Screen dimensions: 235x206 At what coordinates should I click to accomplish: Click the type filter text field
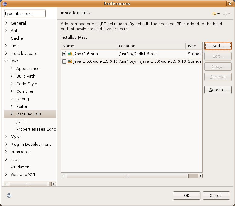tap(25, 14)
